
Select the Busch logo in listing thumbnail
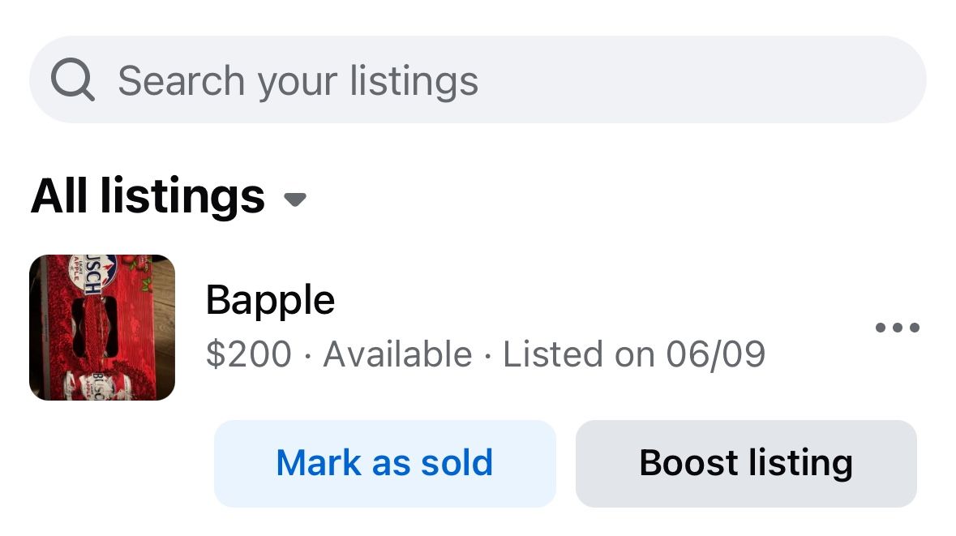tap(92, 273)
